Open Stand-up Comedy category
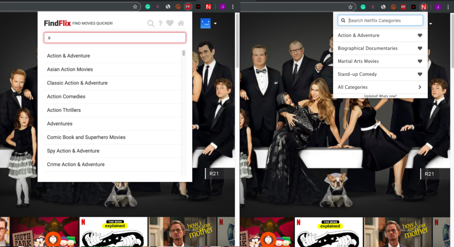The height and width of the screenshot is (247, 454). click(x=380, y=74)
